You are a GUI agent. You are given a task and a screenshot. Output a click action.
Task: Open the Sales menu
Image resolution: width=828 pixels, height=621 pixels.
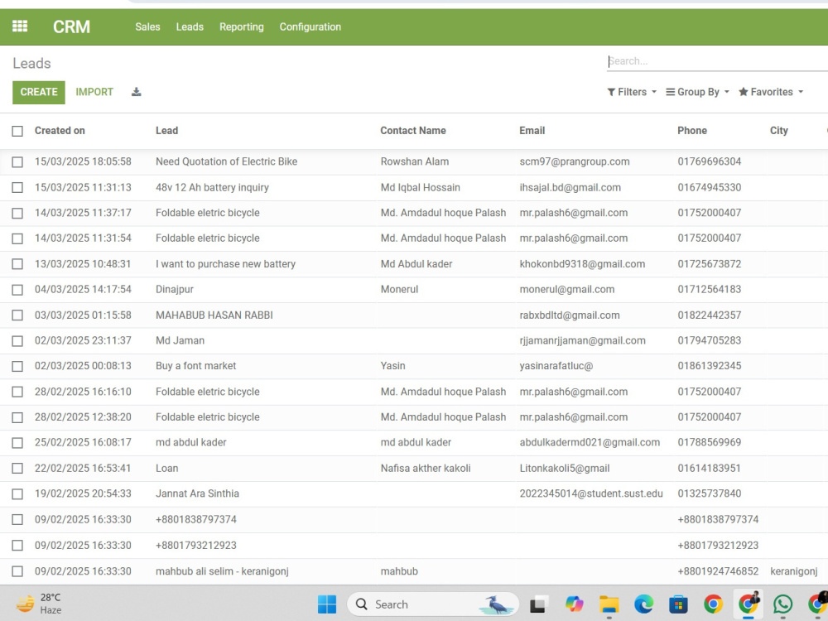click(147, 27)
